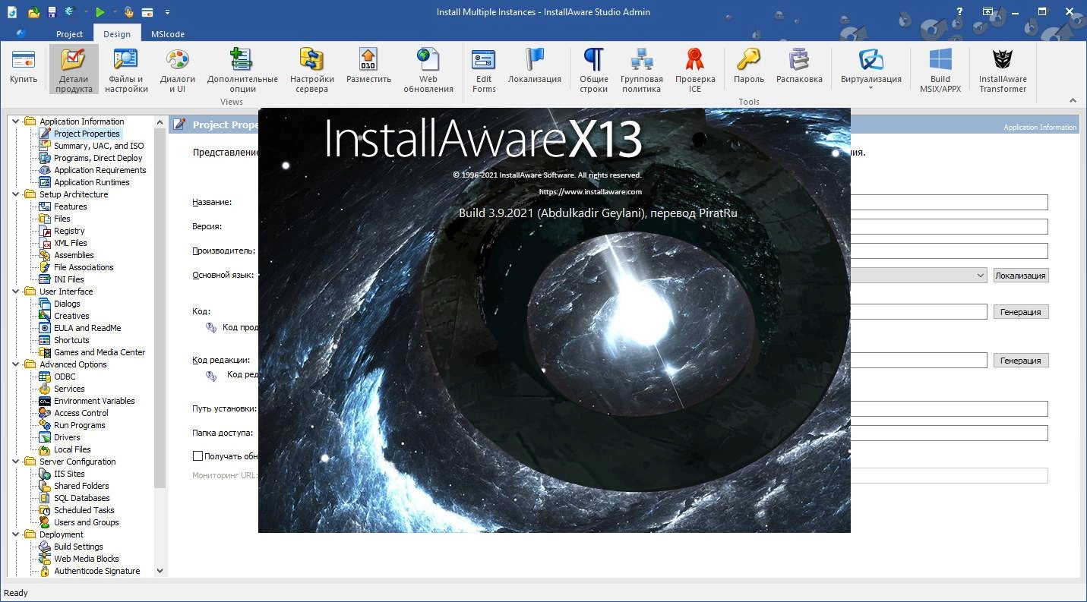Click the build gear icon in title bar
This screenshot has height=602, width=1087.
[x=69, y=11]
